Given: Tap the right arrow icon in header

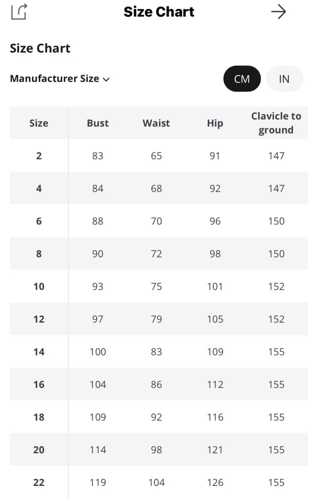Looking at the screenshot, I should 278,12.
